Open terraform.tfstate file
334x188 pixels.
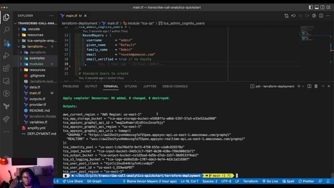pos(43,116)
